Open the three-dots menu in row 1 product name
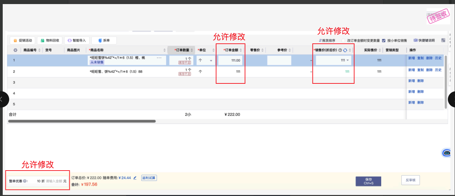Screen dimensions: 455x196 click(159, 58)
